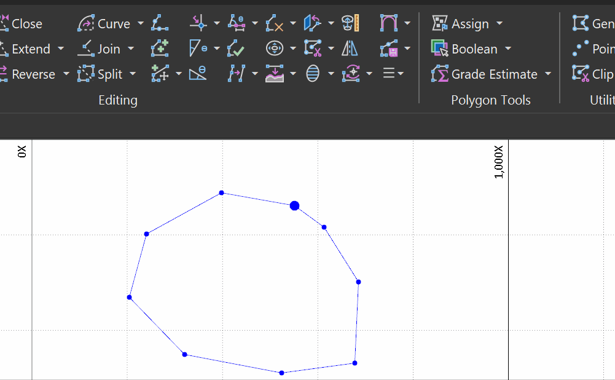Viewport: 615px width, 380px height.
Task: Select the Join strings tool
Action: click(99, 49)
